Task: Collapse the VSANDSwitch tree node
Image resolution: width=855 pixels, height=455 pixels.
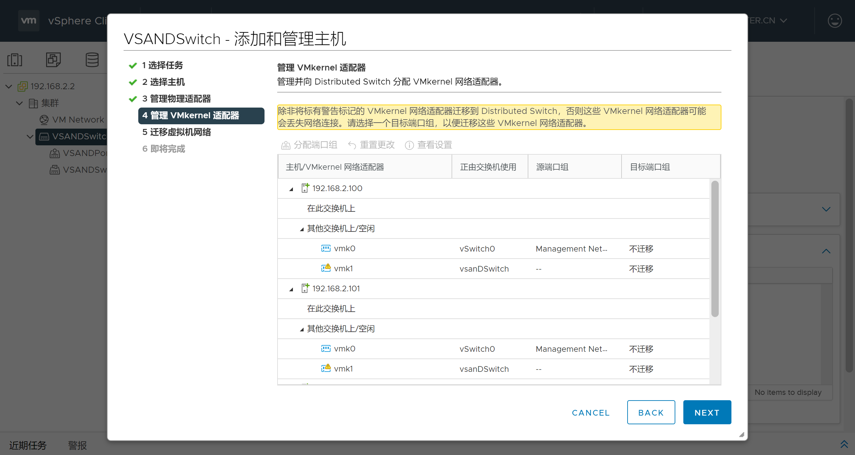Action: (30, 137)
